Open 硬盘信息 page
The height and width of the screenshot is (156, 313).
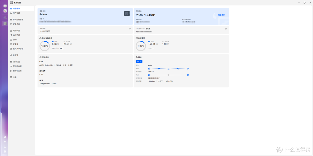coord(21,24)
